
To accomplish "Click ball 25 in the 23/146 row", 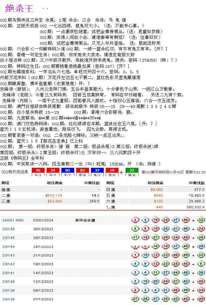I will click(165, 229).
